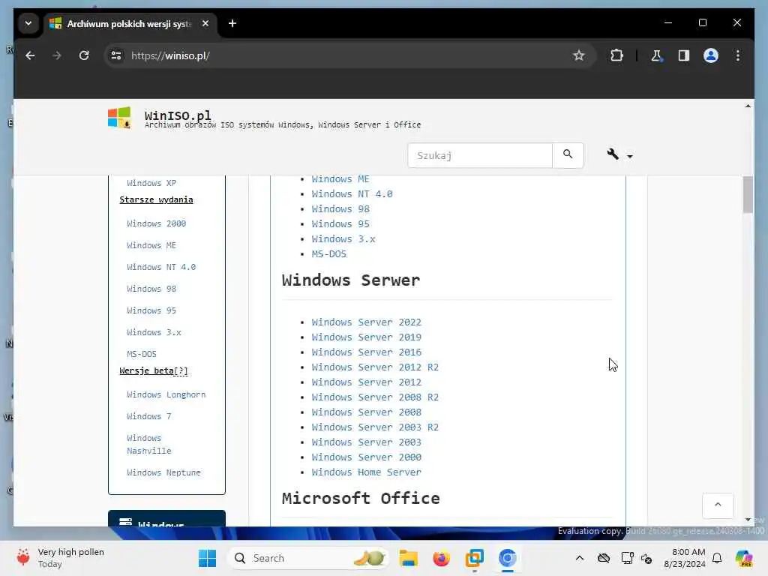The height and width of the screenshot is (576, 768).
Task: Open Windows Server 2000 link
Action: coord(366,457)
